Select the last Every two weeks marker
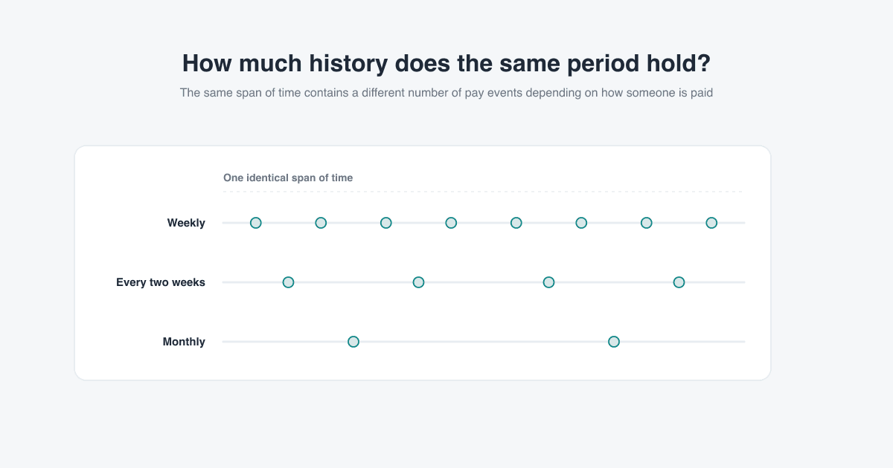The image size is (893, 468). pos(679,282)
